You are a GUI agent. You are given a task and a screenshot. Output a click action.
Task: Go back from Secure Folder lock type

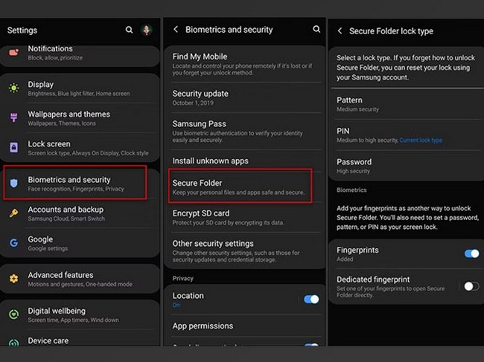[340, 31]
